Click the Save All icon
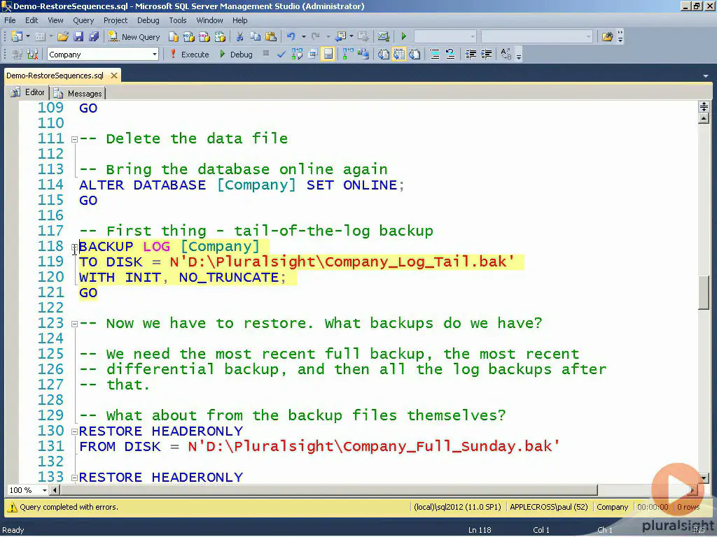717x537 pixels. [x=94, y=36]
